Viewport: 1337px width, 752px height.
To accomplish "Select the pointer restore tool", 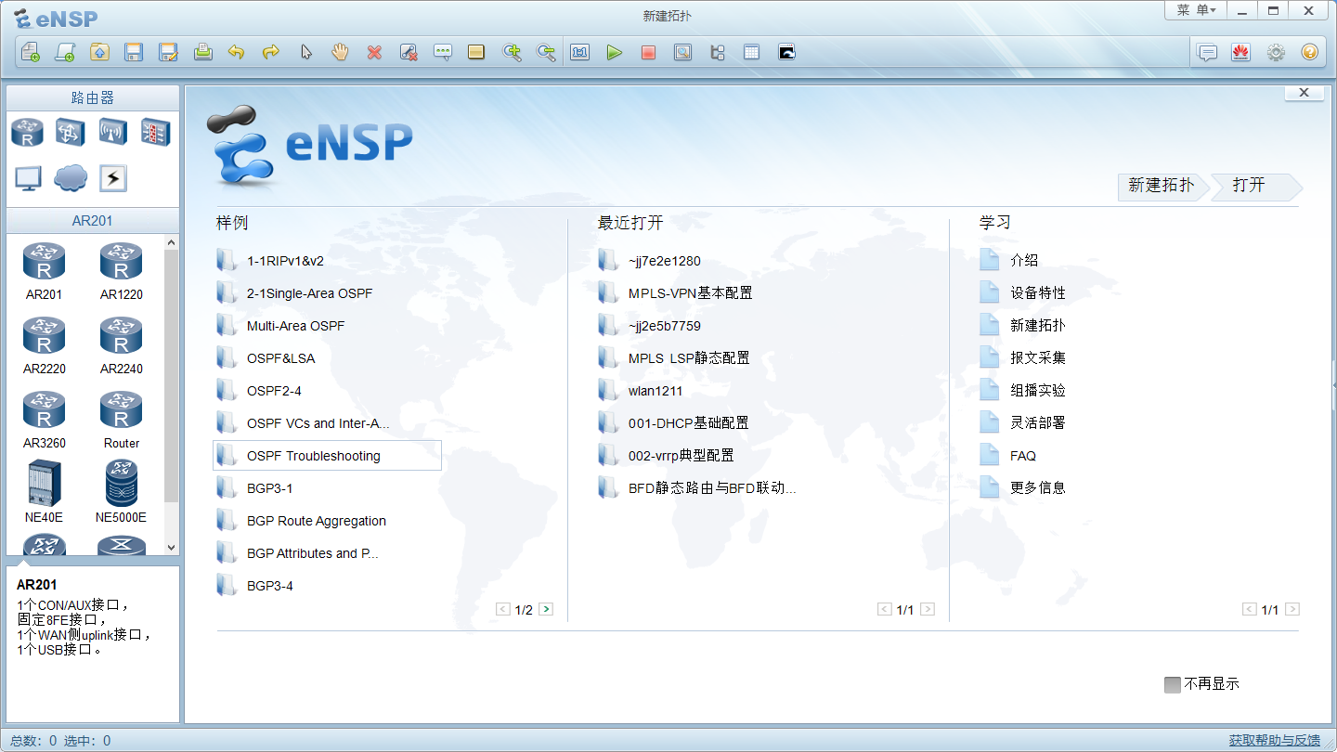I will tap(305, 52).
